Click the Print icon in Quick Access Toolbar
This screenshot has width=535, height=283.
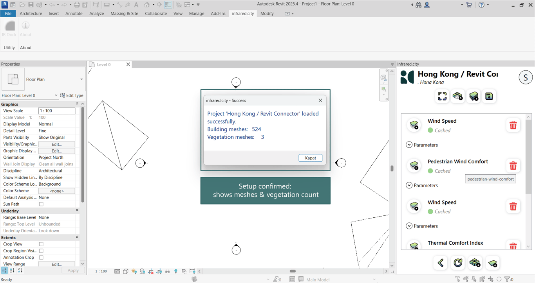tap(77, 5)
